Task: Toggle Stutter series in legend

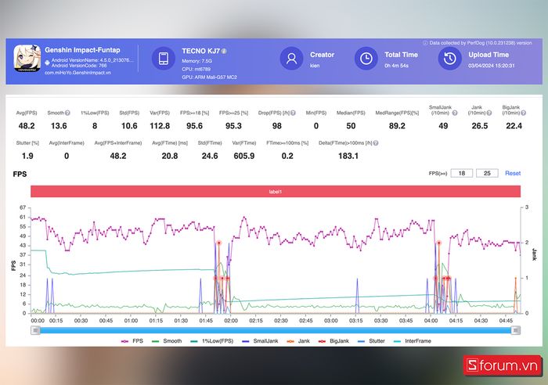Action: point(371,341)
